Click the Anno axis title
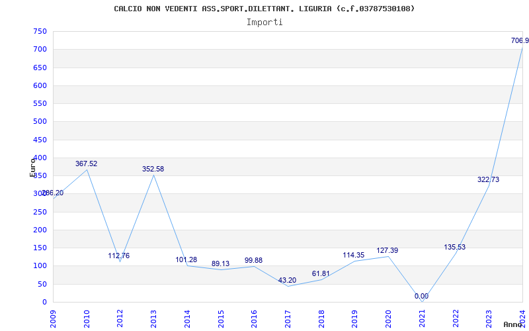The height and width of the screenshot is (331, 529). coord(514,324)
